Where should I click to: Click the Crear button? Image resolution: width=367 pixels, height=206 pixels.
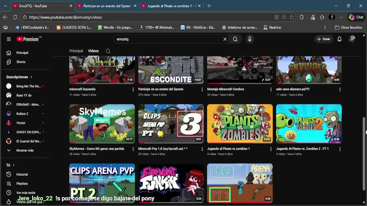[324, 39]
